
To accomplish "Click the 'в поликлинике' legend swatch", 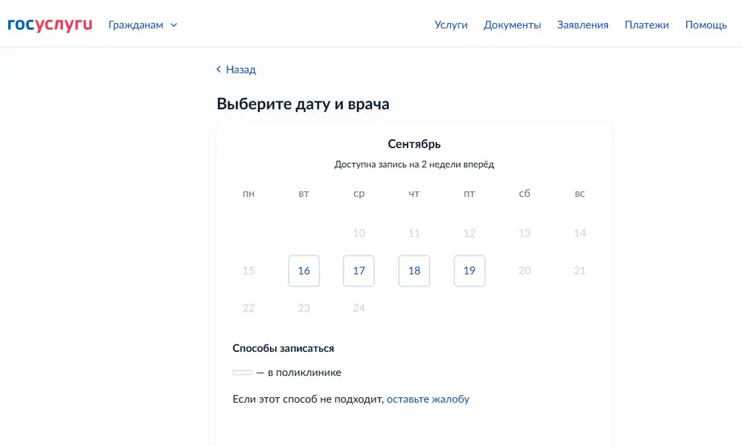I will [x=243, y=373].
